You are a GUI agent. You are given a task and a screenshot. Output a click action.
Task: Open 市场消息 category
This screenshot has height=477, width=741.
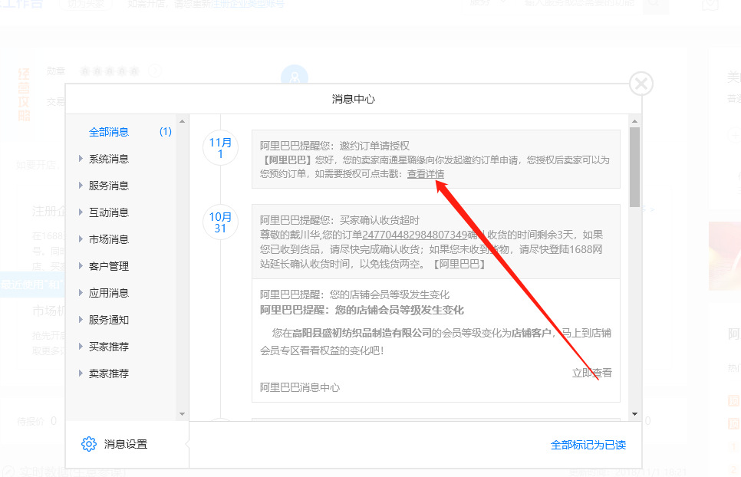point(109,239)
